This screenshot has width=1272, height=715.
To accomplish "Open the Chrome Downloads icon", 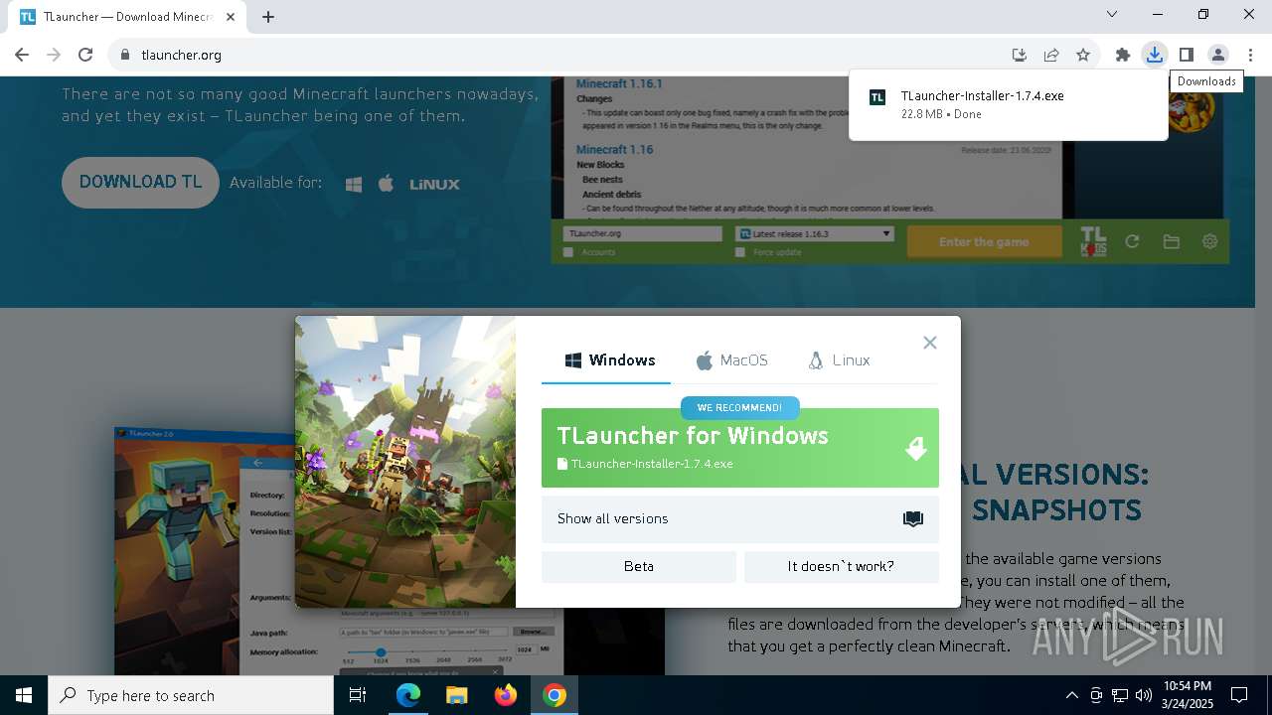I will pyautogui.click(x=1154, y=55).
